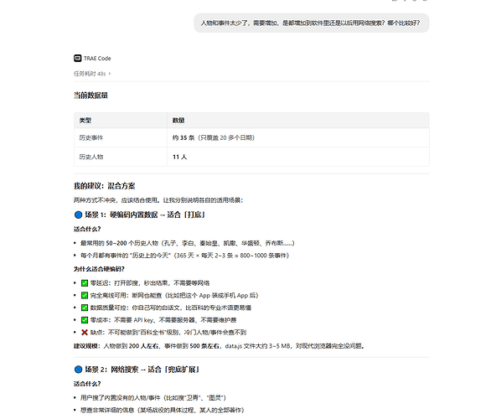This screenshot has width=486, height=419.
Task: Click the green check icon beside 完全离线可用
Action: point(85,295)
